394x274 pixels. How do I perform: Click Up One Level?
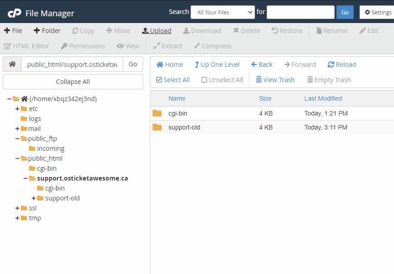tap(217, 65)
